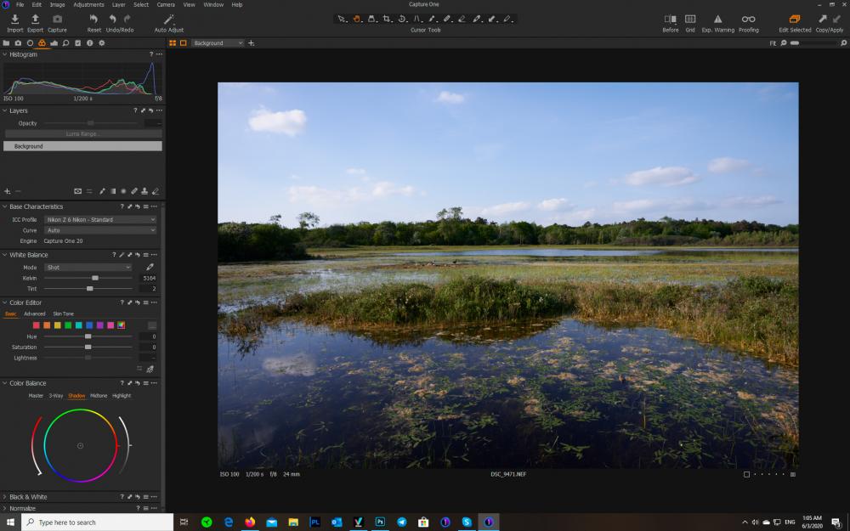Open the Capture camera tool tab
The height and width of the screenshot is (531, 850).
point(18,42)
